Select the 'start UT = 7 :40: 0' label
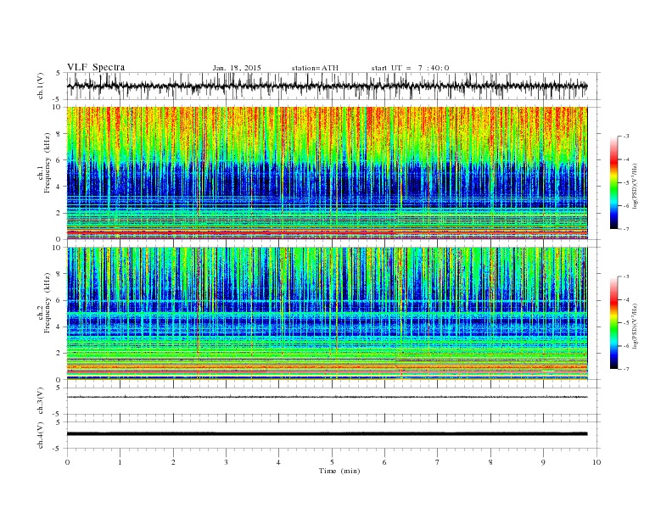The width and height of the screenshot is (672, 519). click(x=410, y=68)
